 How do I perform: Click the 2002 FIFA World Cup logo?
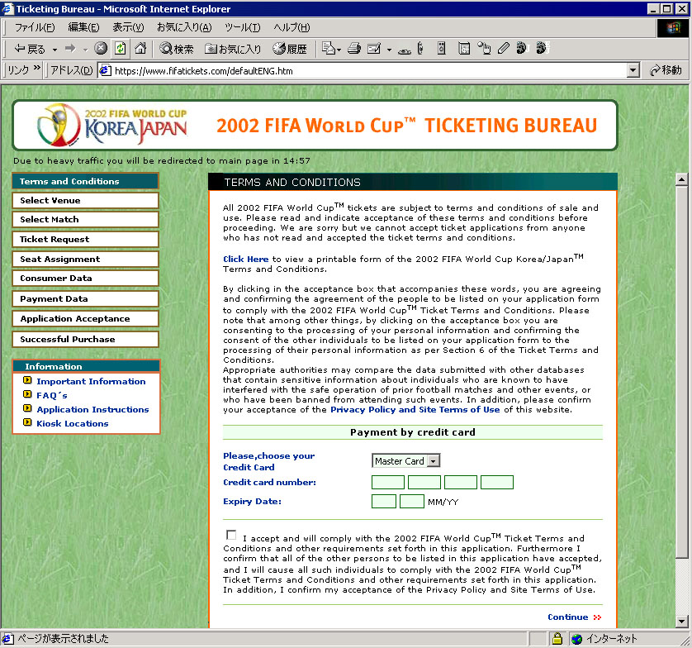(112, 125)
